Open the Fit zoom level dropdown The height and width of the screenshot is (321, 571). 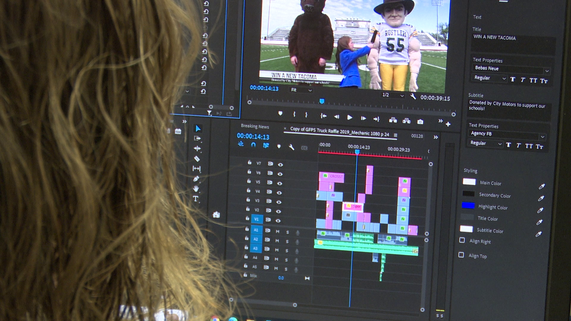(301, 90)
